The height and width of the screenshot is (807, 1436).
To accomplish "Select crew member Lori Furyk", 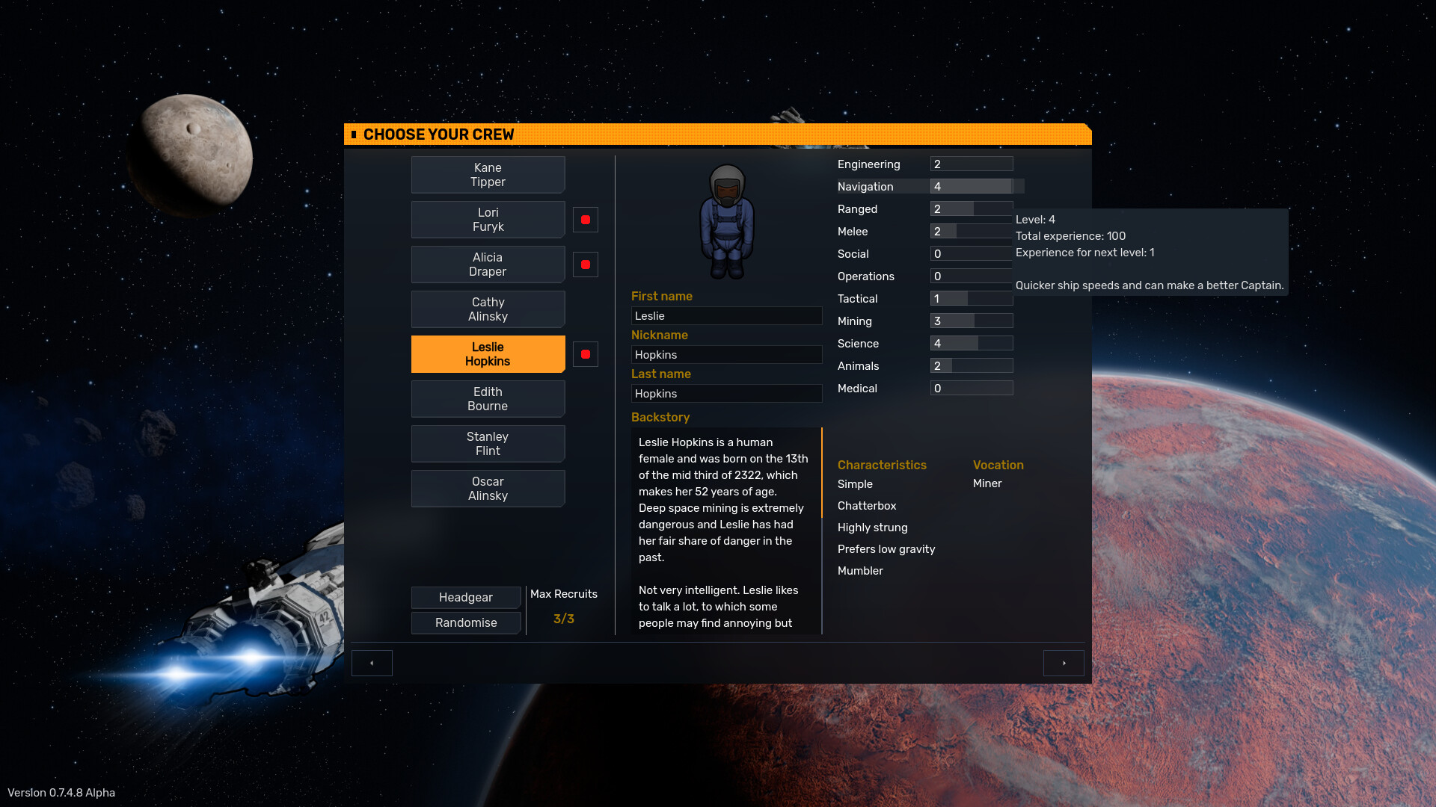I will 488,219.
